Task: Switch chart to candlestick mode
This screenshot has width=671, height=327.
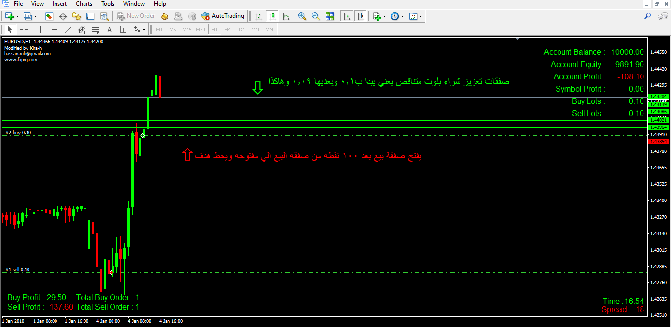Action: click(272, 16)
